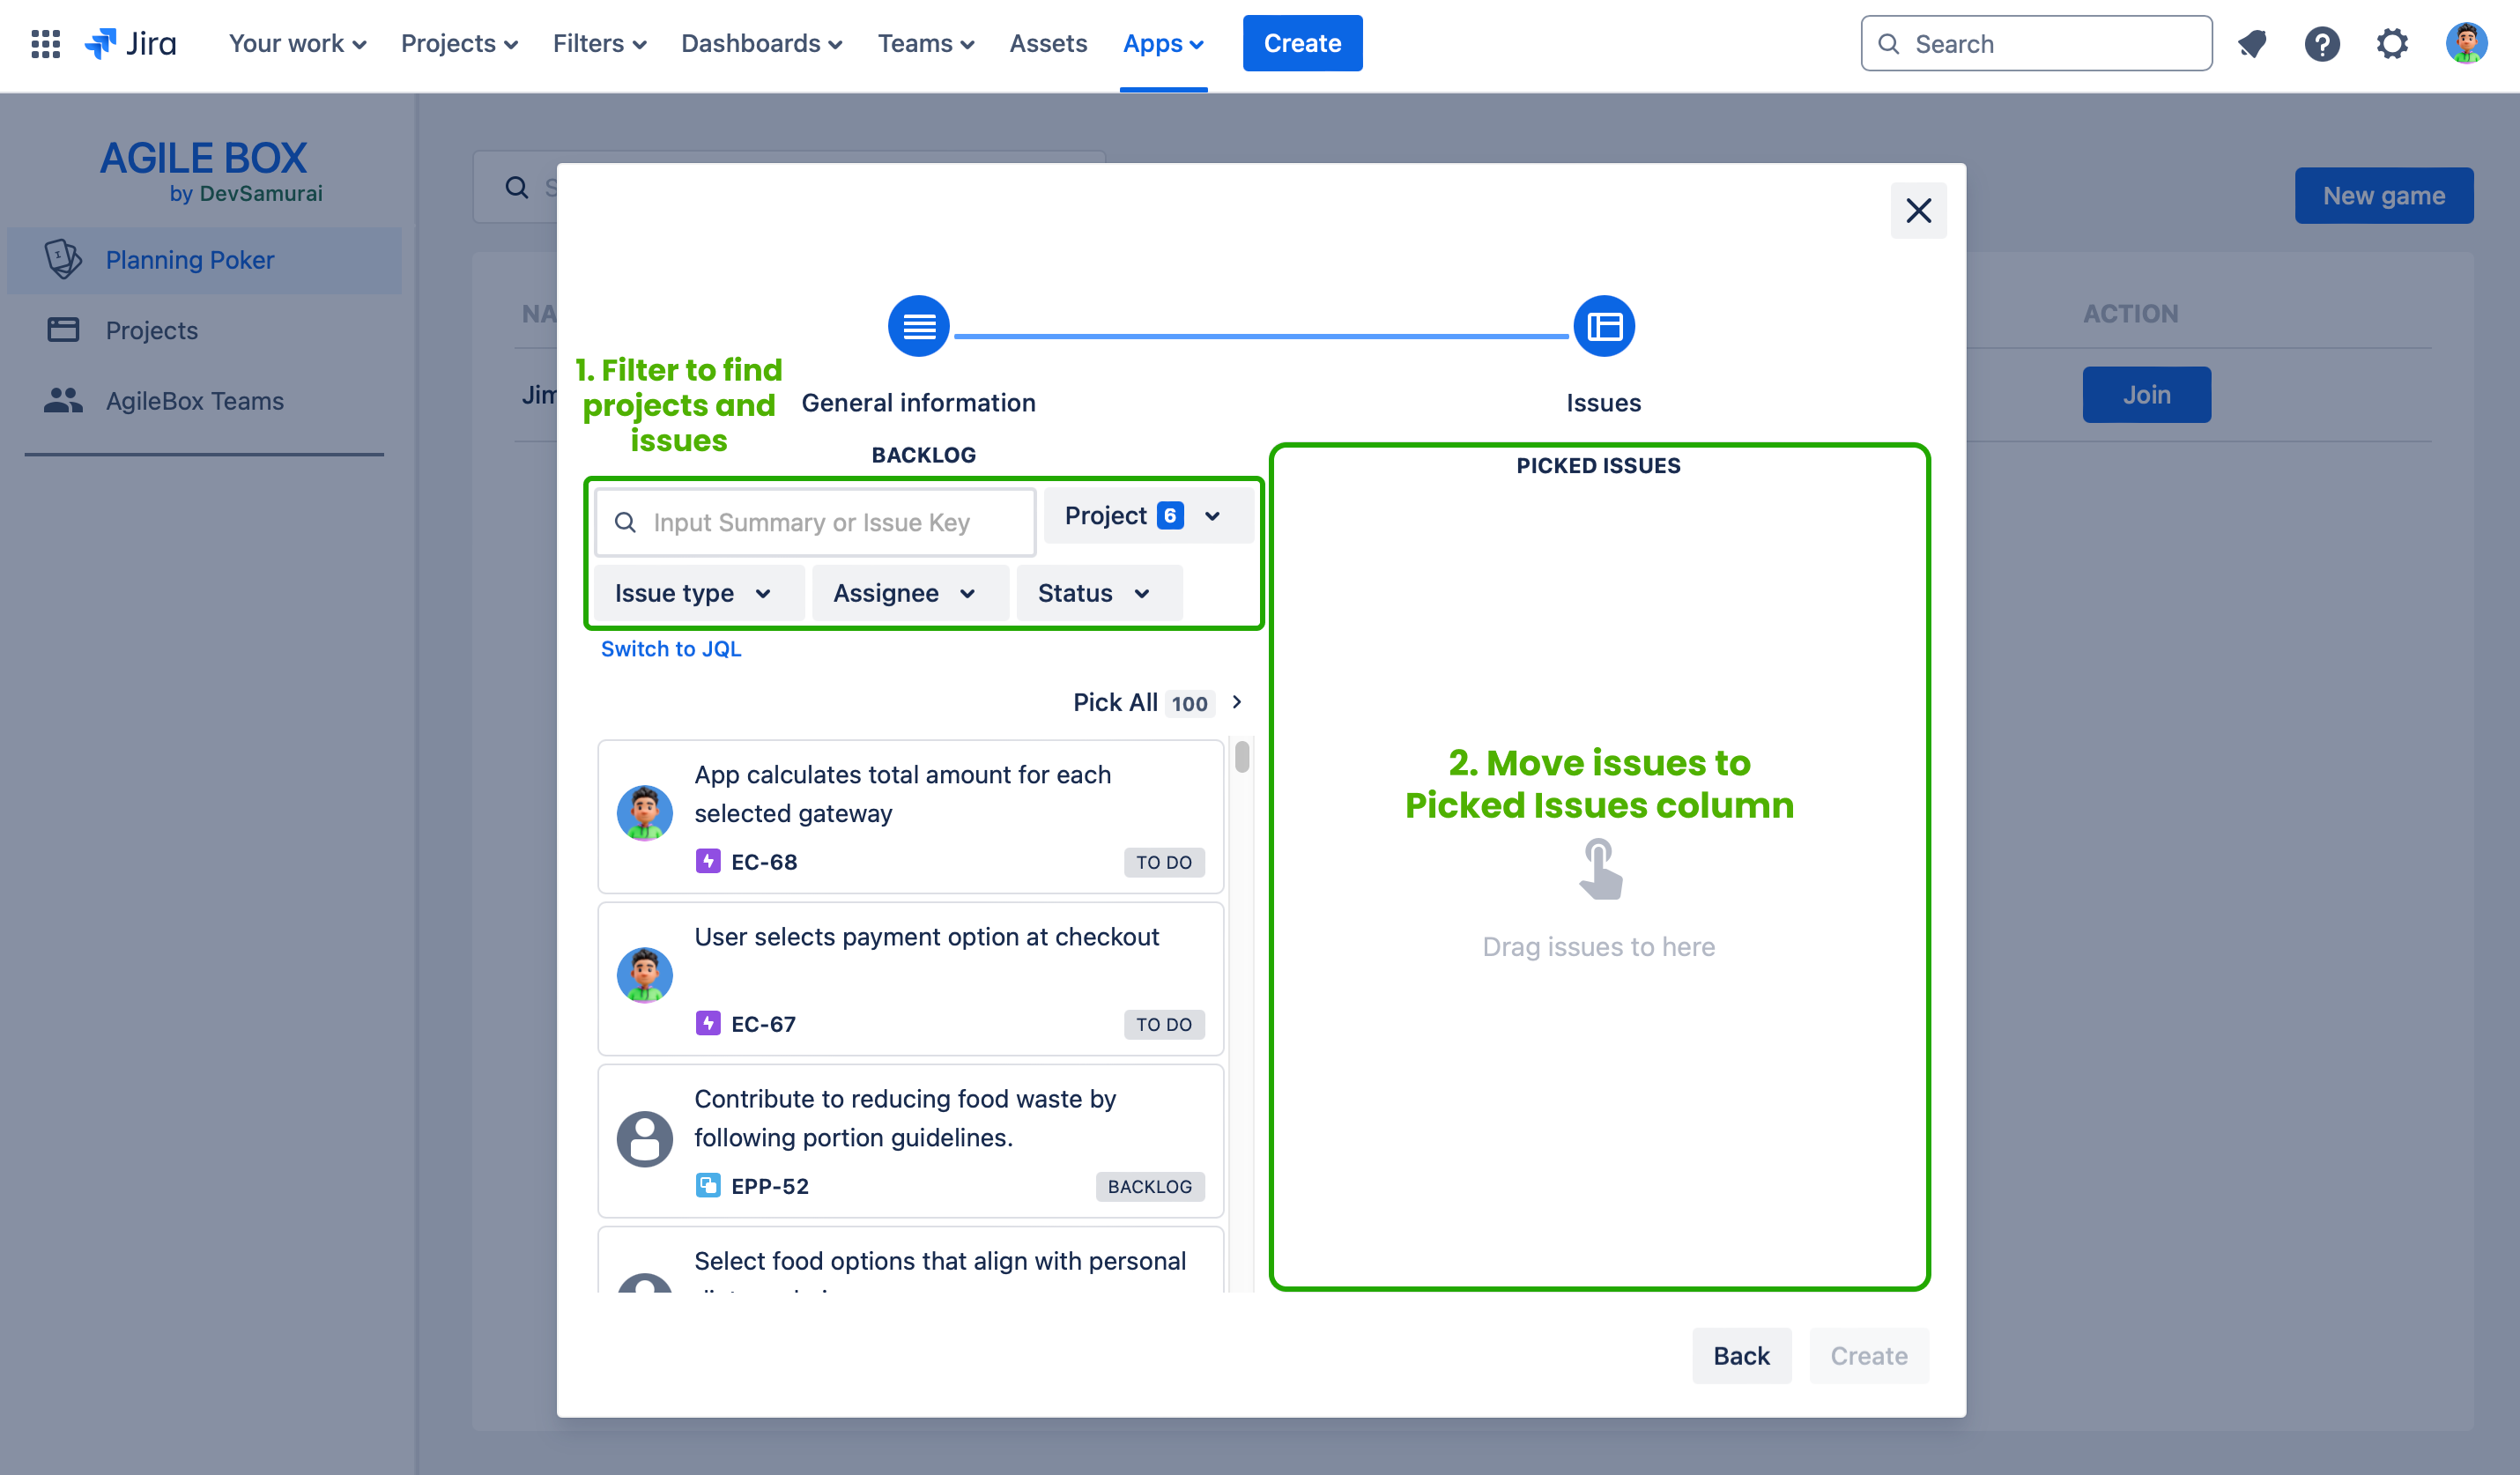Open the Filters menu
Screen dimensions: 2520x1475
pyautogui.click(x=599, y=43)
